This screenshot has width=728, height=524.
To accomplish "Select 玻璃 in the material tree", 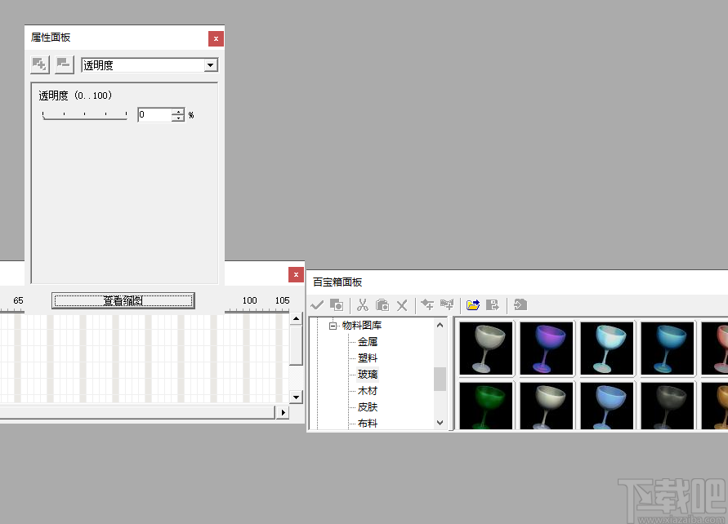I will coord(366,374).
